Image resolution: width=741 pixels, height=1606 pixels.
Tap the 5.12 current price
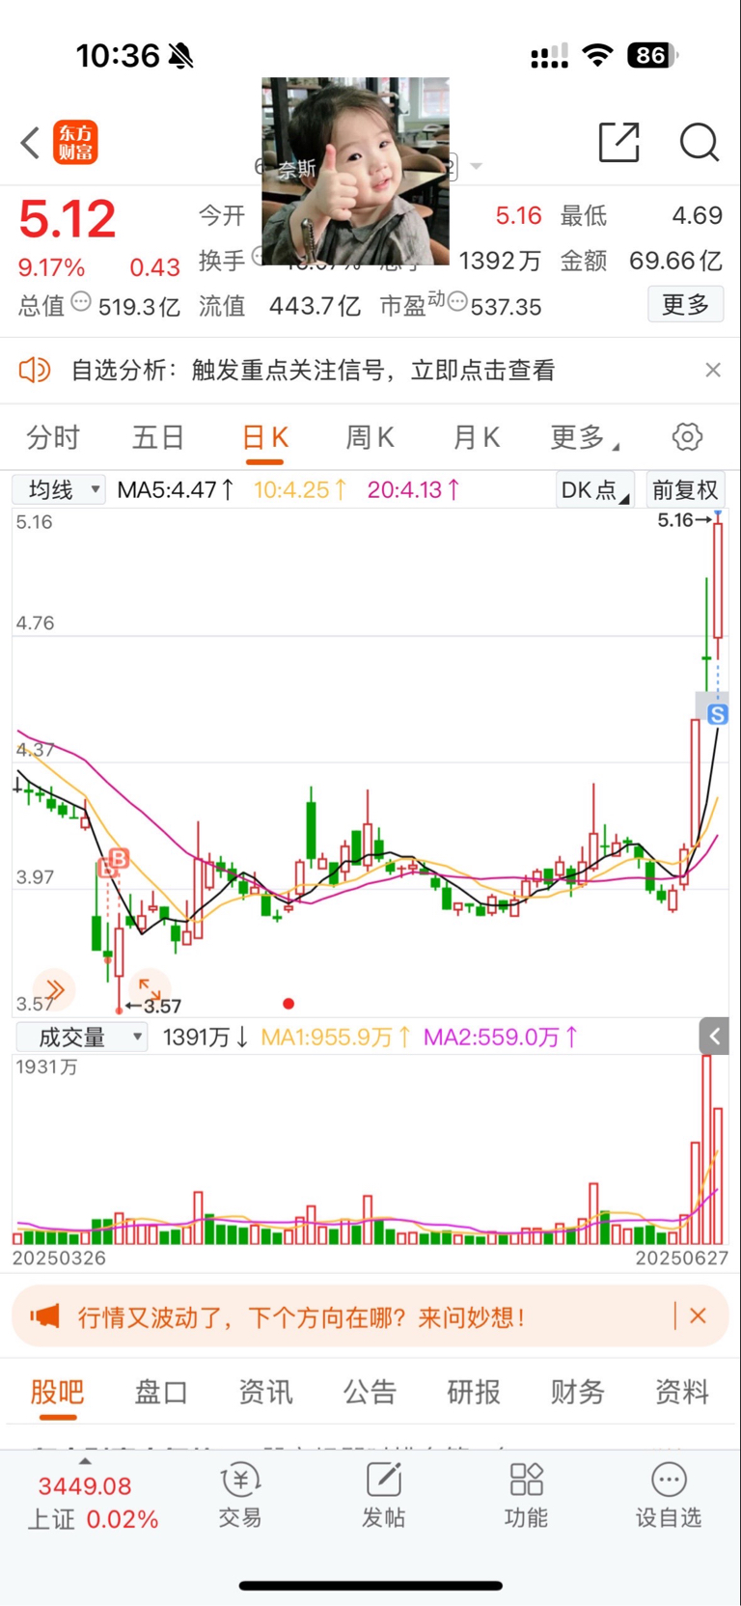pos(68,219)
